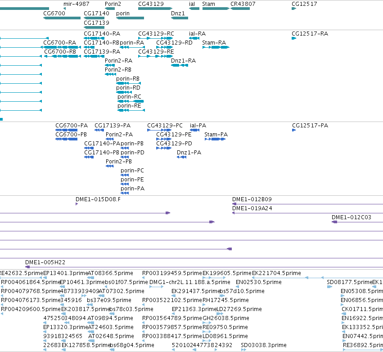Select the Dnz1 gene label
Viewport: 383px width, 352px height.
[178, 13]
